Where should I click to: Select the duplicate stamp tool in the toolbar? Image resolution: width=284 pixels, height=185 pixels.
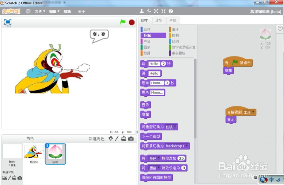pos(142,11)
